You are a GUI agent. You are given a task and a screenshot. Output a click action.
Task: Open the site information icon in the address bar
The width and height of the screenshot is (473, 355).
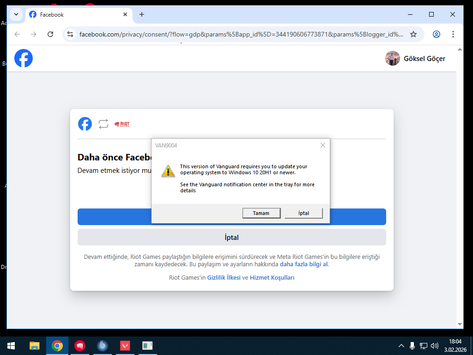70,34
